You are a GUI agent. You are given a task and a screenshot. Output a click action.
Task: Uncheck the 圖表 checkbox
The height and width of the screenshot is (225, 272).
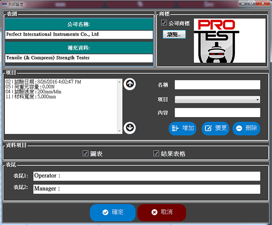(x=85, y=154)
